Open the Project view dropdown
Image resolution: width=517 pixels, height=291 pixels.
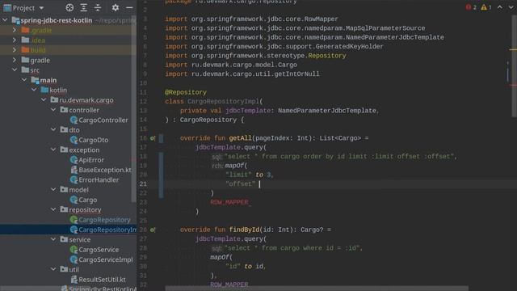point(41,7)
